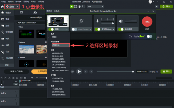Click the timeline zoom-out minus icon
Image resolution: width=174 pixels, height=108 pixels.
pyautogui.click(x=37, y=78)
